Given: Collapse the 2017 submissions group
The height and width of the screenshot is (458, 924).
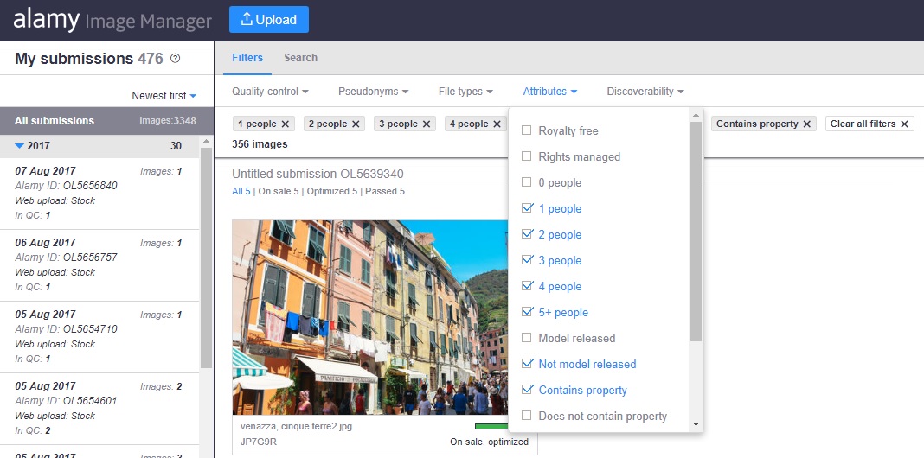Looking at the screenshot, I should (20, 146).
